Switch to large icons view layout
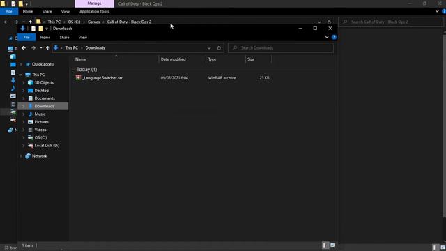 pos(332,245)
